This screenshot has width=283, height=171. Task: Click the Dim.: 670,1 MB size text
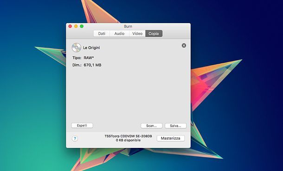click(x=87, y=65)
